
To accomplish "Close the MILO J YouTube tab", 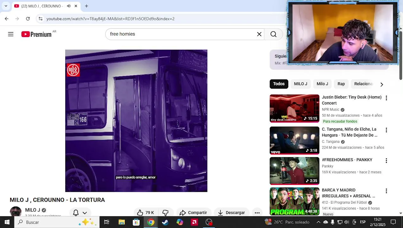I will 76,6.
